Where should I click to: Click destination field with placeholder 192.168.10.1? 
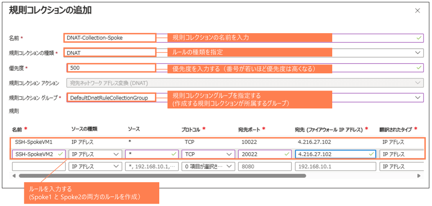(x=335, y=167)
